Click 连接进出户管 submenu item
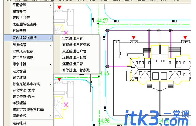 click(77, 64)
